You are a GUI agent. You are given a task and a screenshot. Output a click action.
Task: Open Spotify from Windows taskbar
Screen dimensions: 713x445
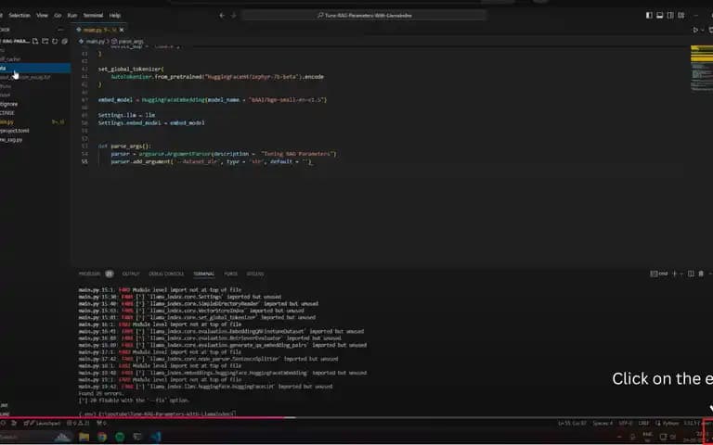pyautogui.click(x=120, y=437)
